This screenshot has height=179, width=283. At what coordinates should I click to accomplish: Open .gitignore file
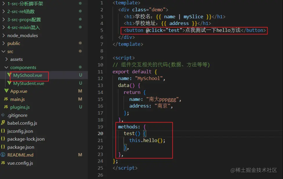pos(17,115)
